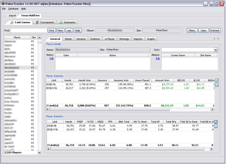Click the money icon on Cash Games tab
Viewport: 226px width, 164px height.
pos(12,22)
